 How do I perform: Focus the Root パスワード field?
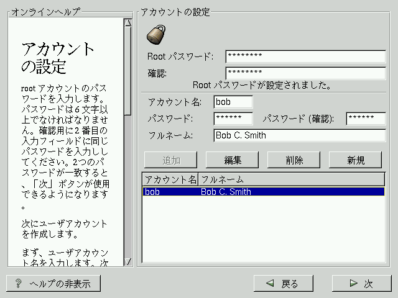pyautogui.click(x=305, y=56)
